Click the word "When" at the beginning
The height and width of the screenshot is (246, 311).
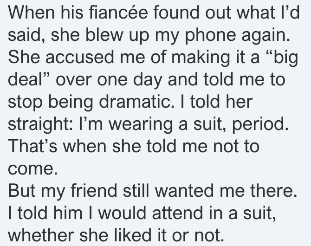(32, 13)
